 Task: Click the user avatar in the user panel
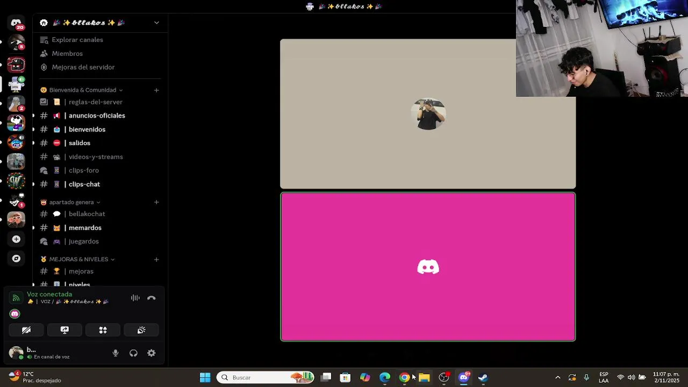coord(16,353)
